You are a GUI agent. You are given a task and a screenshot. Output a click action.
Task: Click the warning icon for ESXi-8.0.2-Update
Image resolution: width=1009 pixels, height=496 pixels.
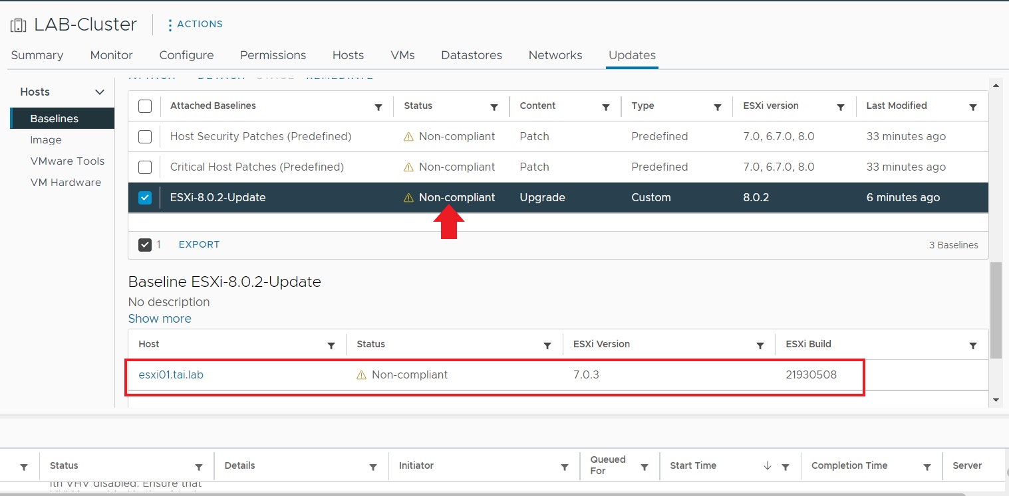click(409, 198)
